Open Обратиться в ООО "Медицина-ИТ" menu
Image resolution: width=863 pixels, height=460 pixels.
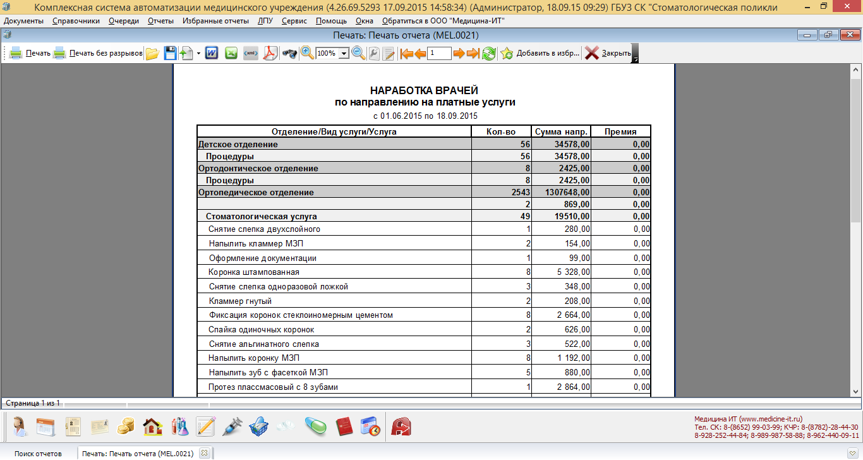tap(443, 21)
